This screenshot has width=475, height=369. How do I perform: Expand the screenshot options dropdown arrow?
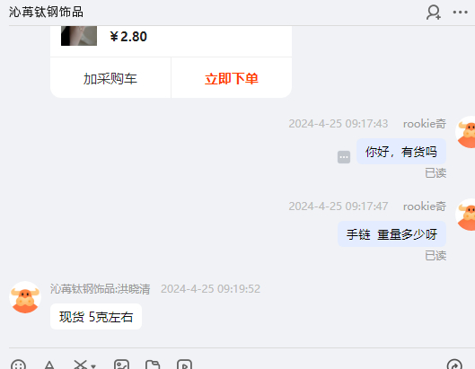tap(93, 366)
